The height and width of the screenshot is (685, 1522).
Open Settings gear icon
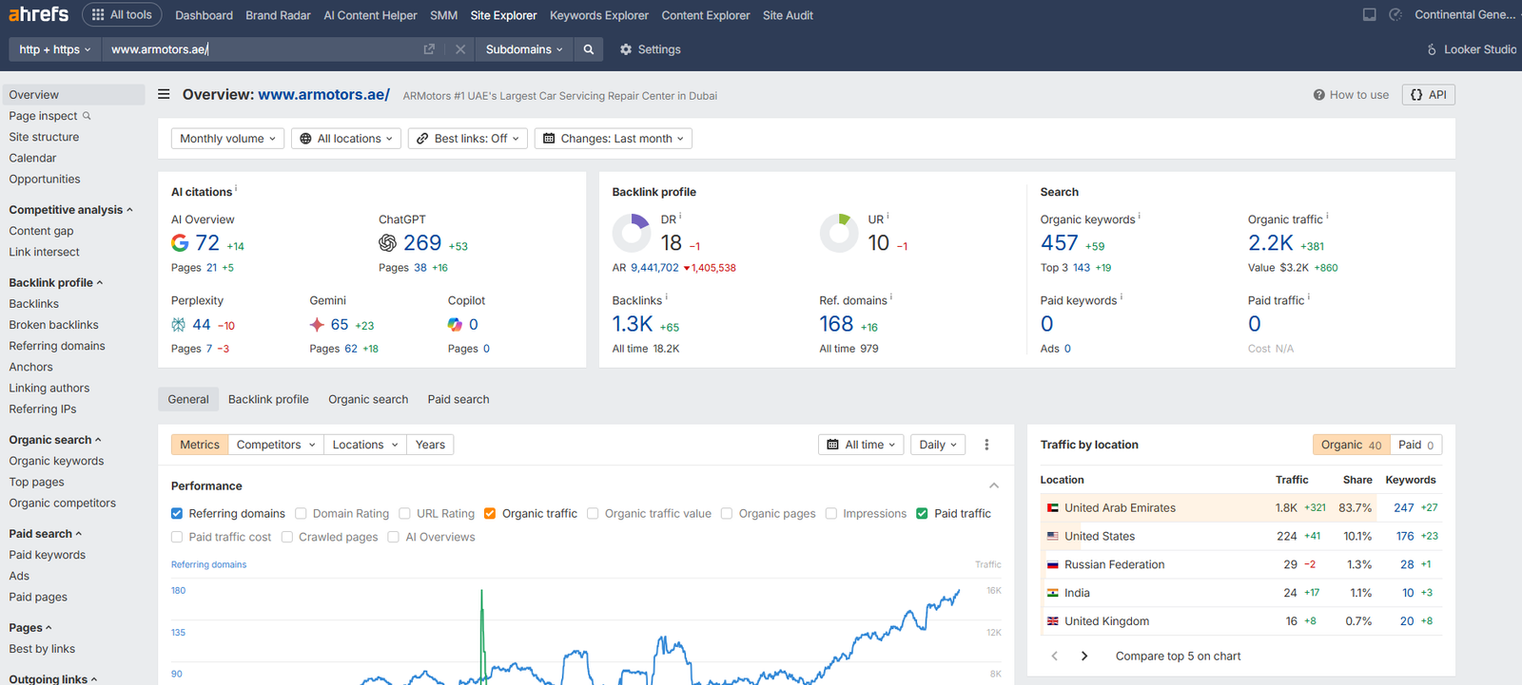[x=626, y=49]
